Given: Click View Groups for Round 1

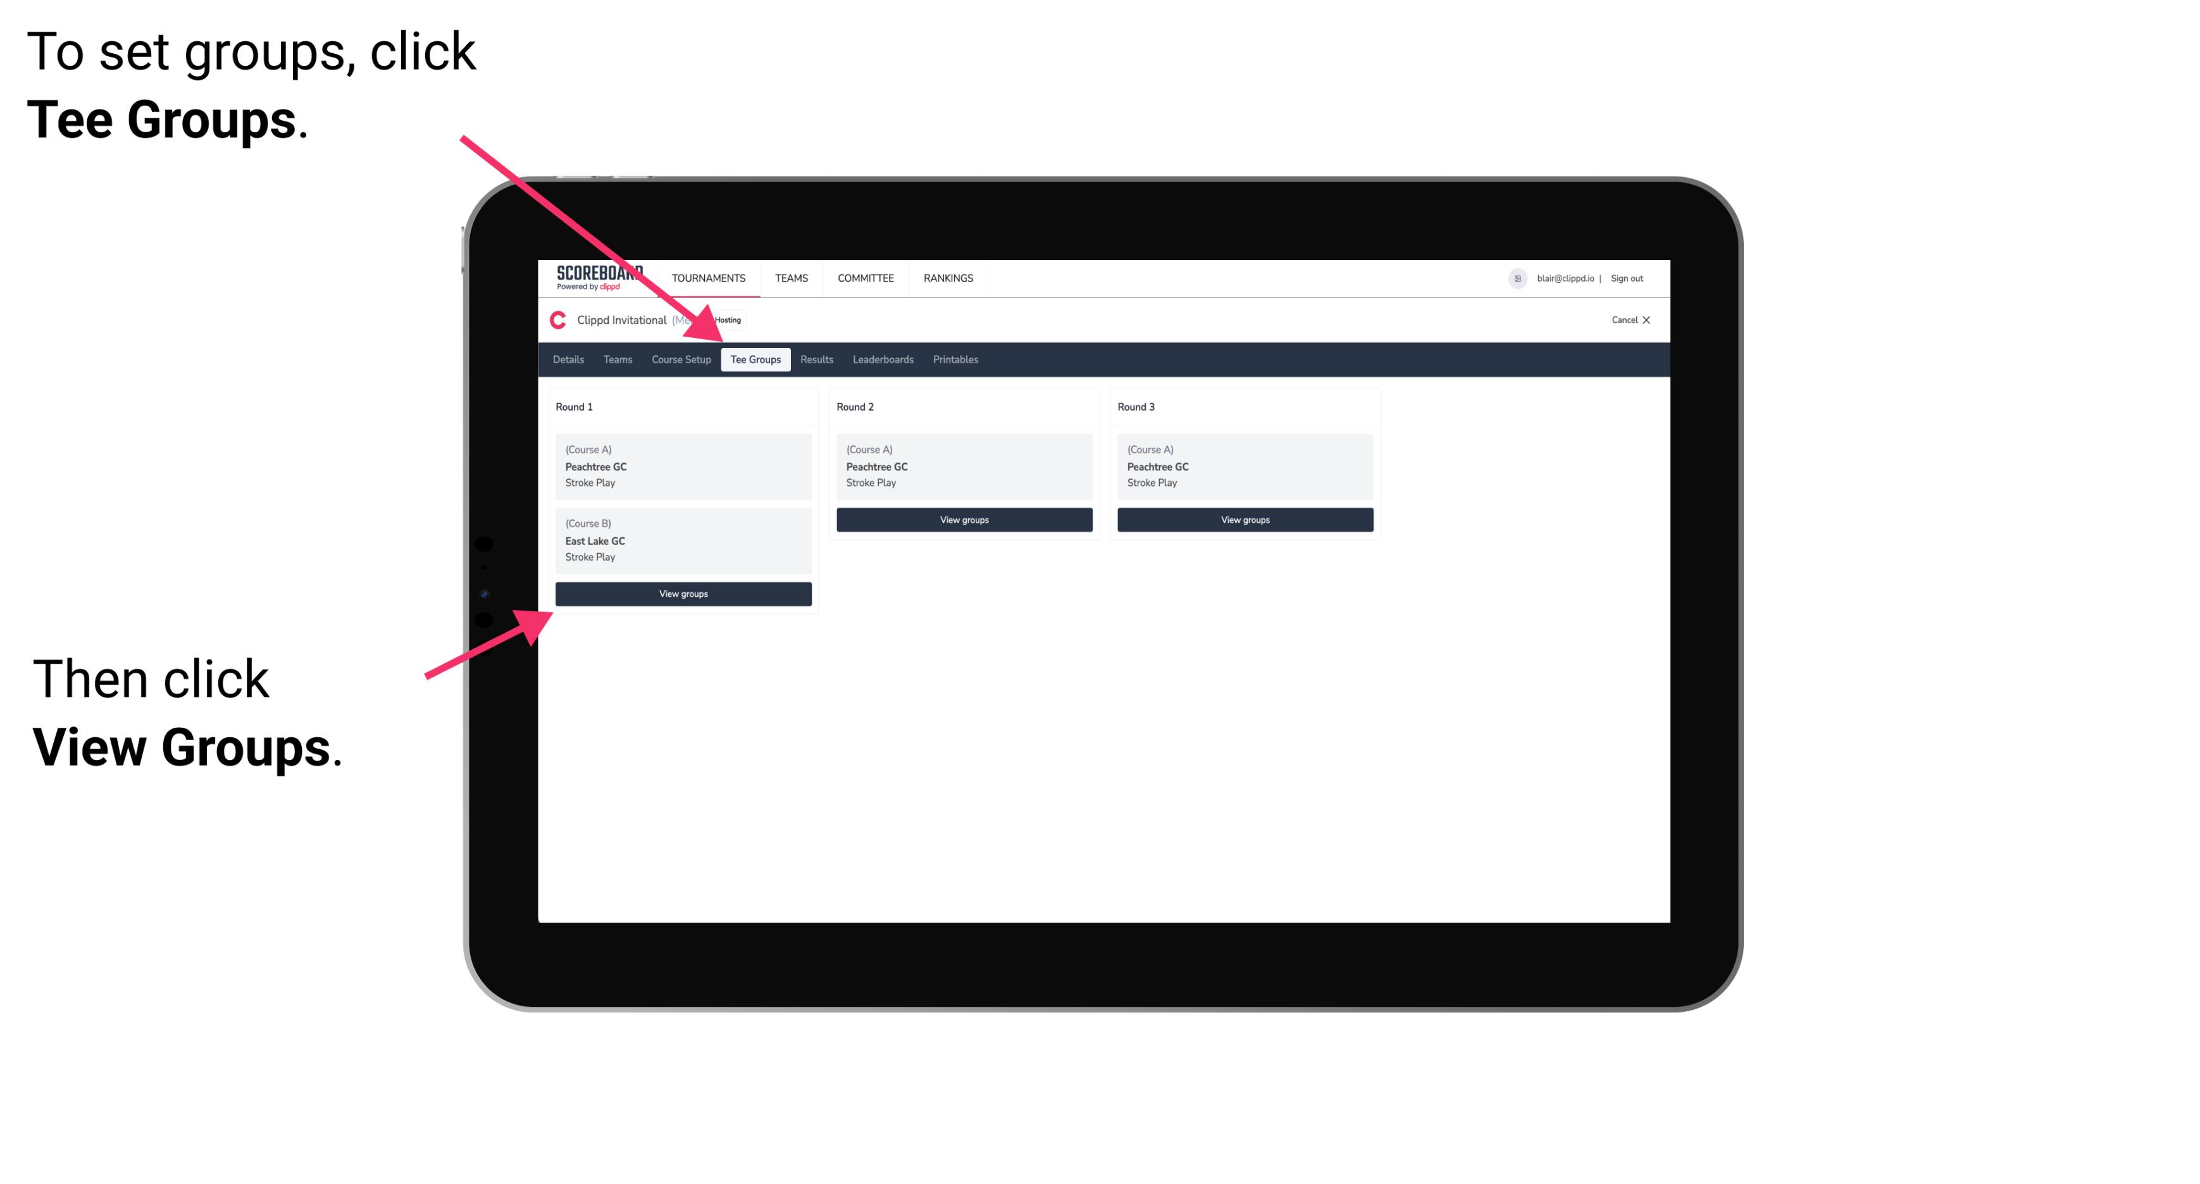Looking at the screenshot, I should click(684, 595).
